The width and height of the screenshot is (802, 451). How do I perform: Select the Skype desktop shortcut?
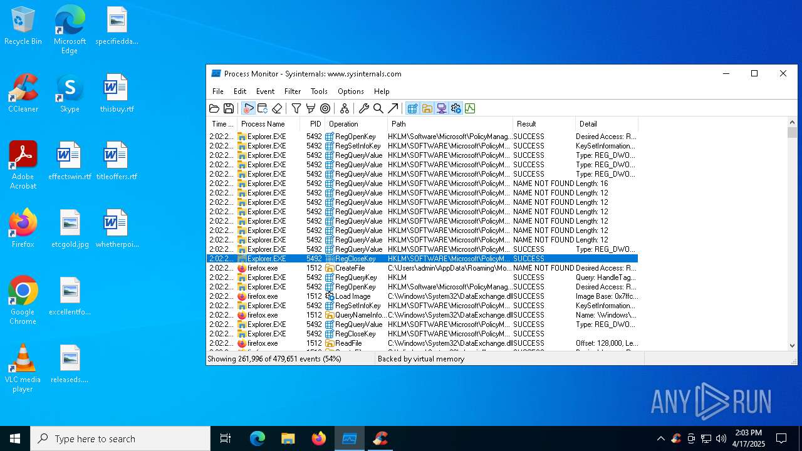[x=70, y=94]
